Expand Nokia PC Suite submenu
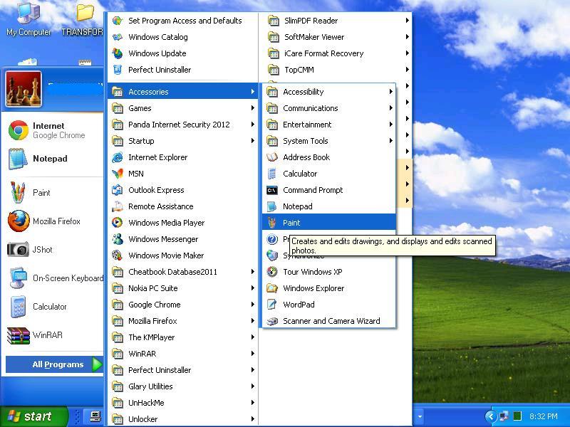This screenshot has height=427, width=570. point(183,288)
